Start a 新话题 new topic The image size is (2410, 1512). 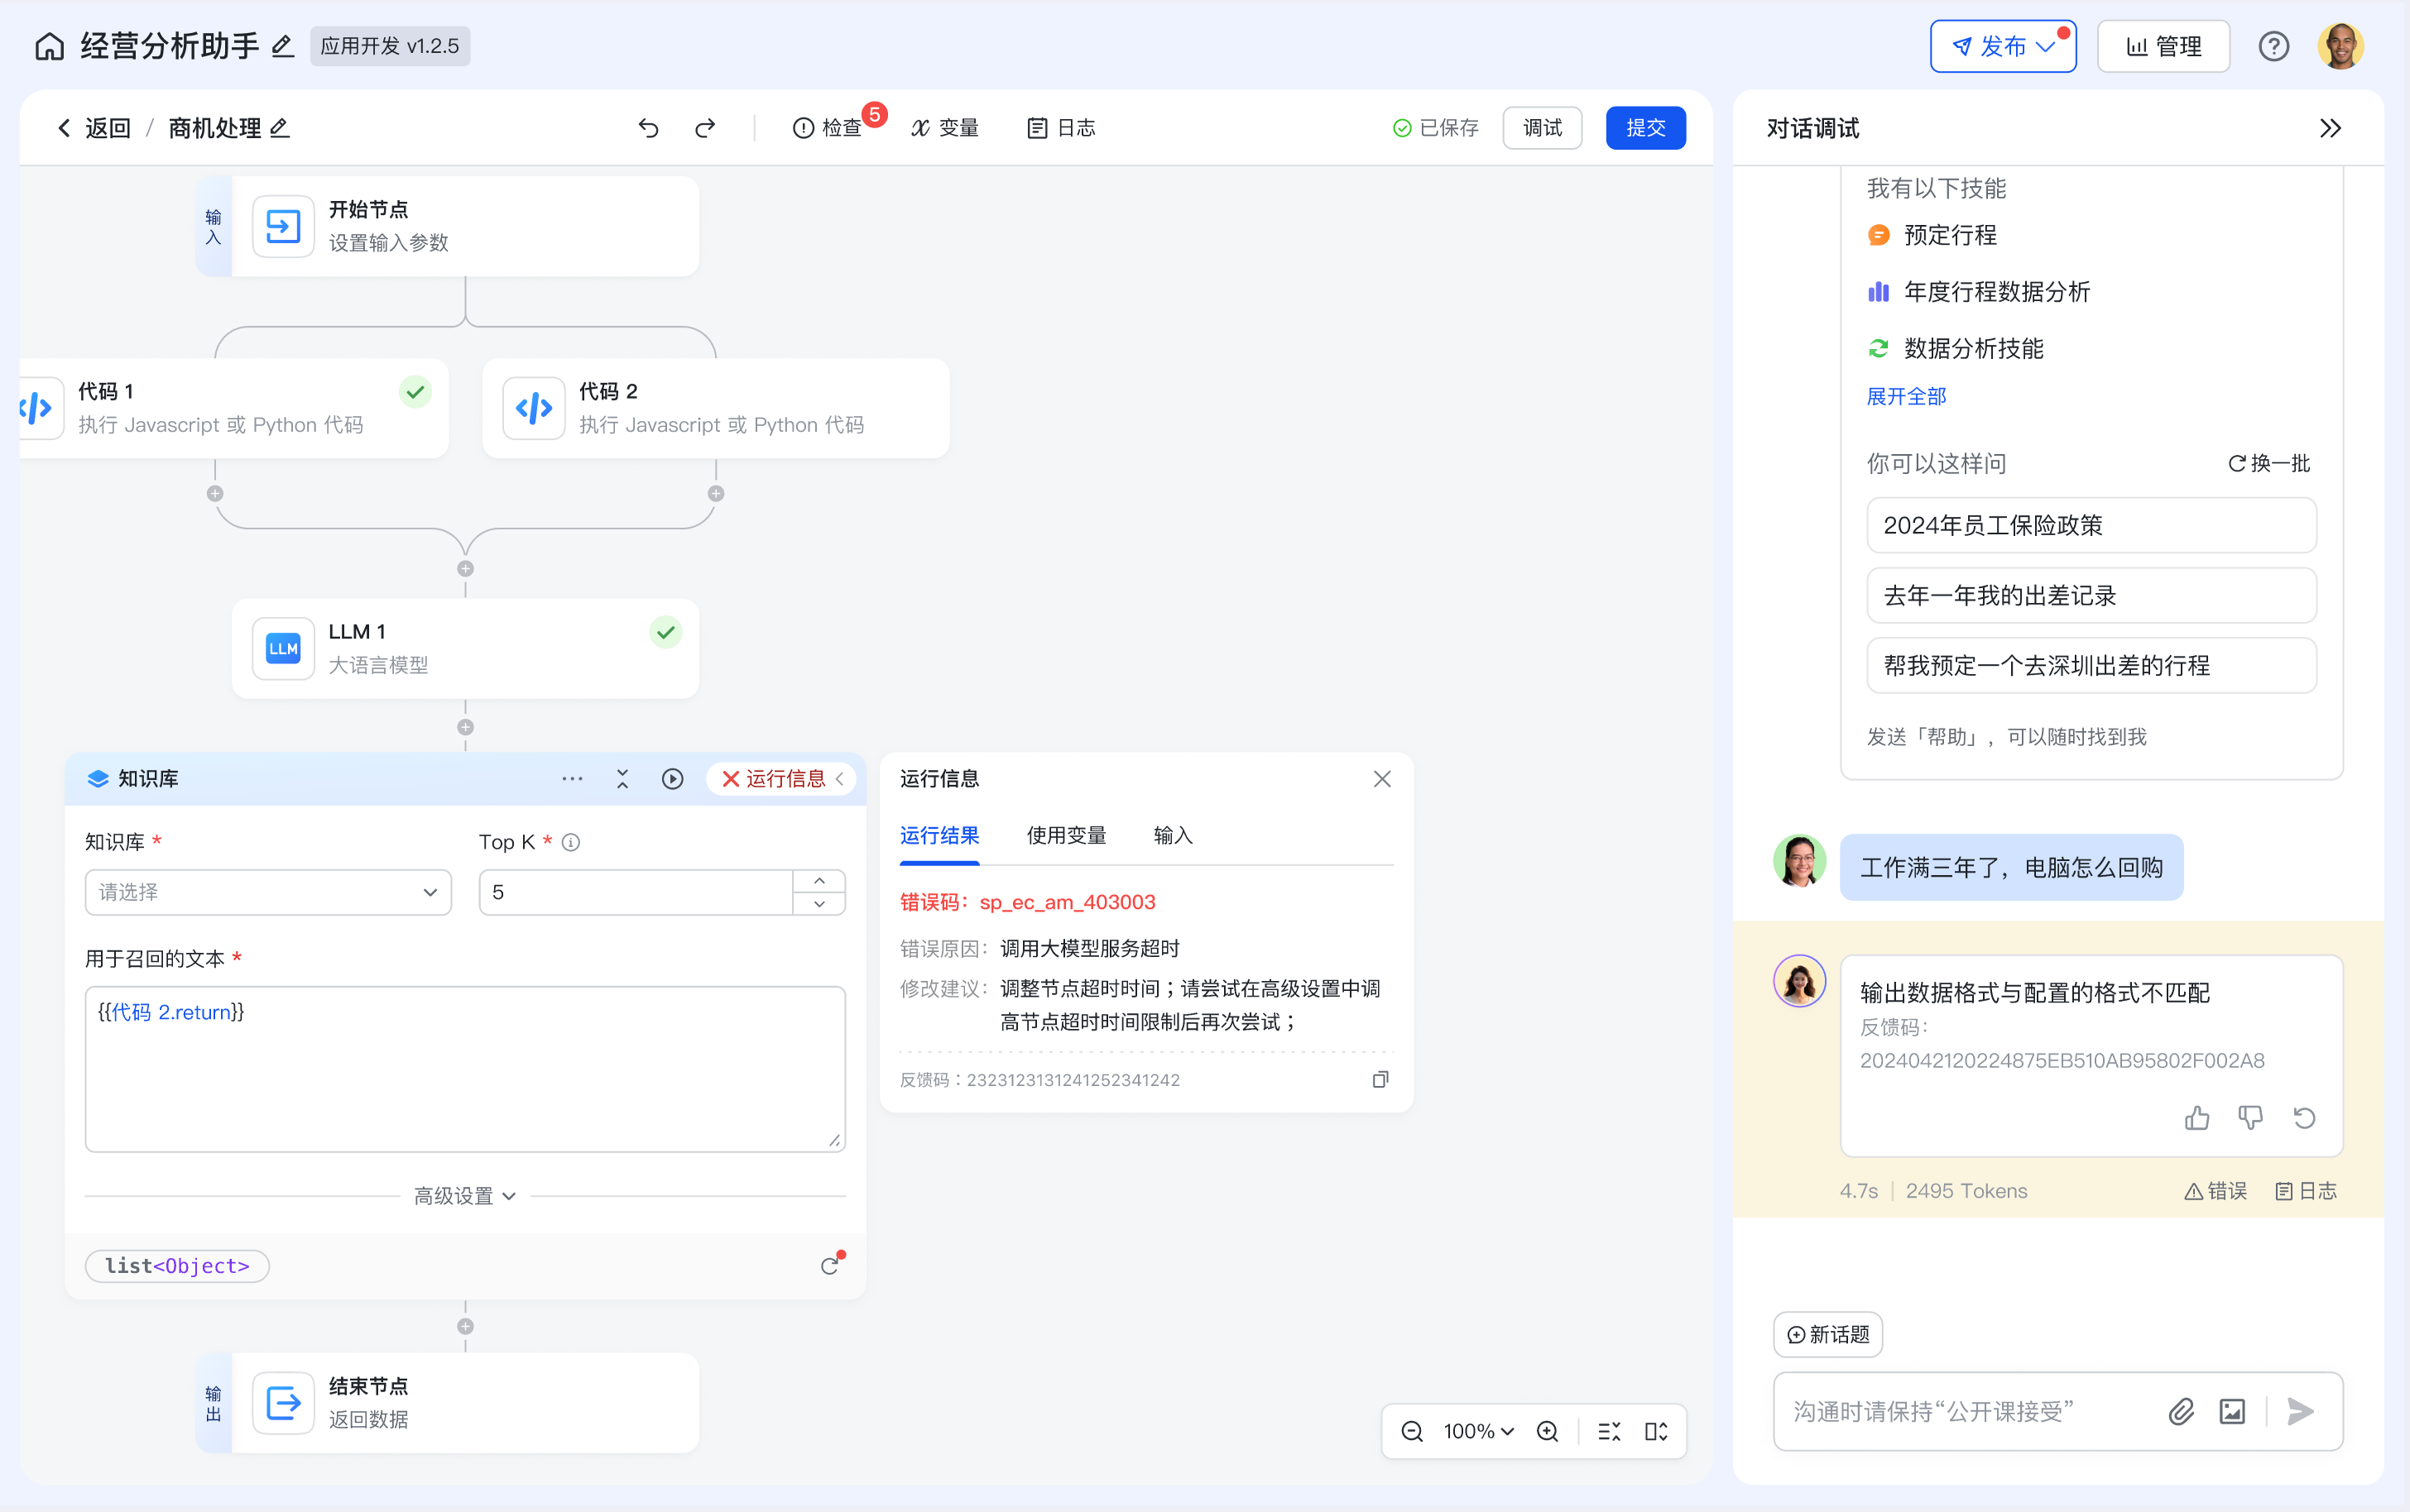pyautogui.click(x=1827, y=1335)
